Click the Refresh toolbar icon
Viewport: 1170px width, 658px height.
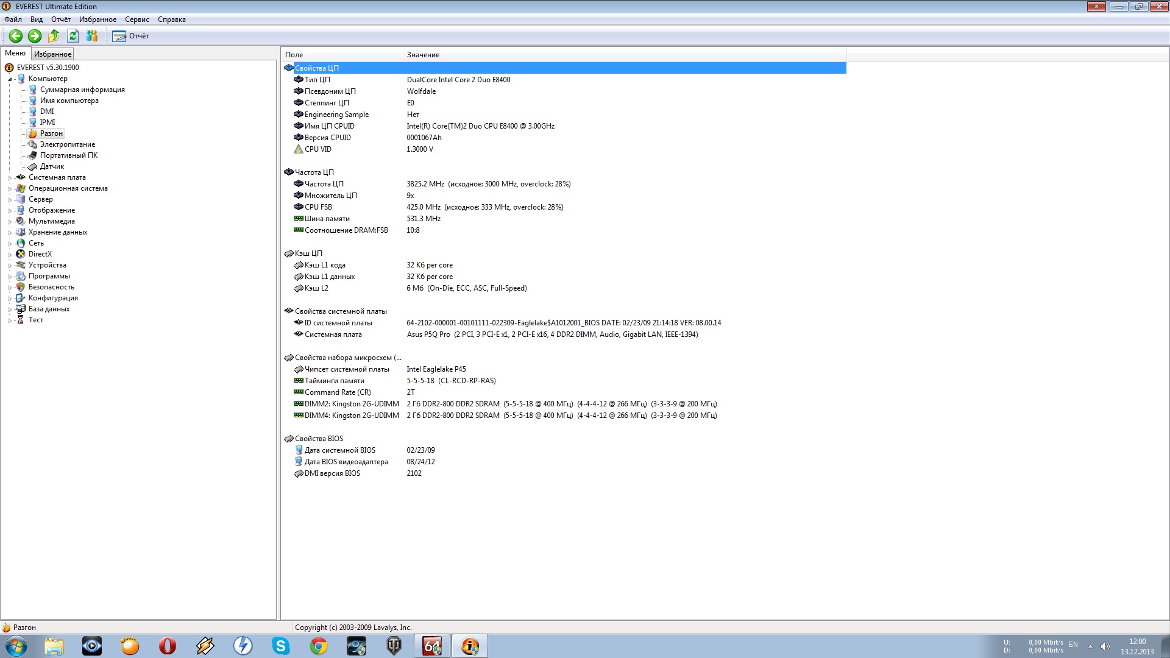click(x=73, y=36)
